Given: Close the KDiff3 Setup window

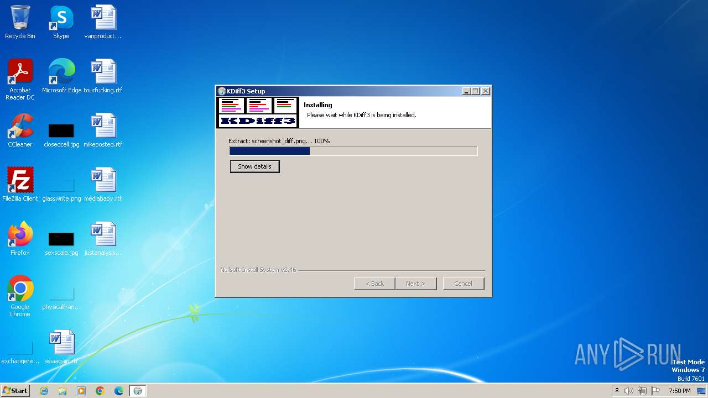Looking at the screenshot, I should 486,91.
